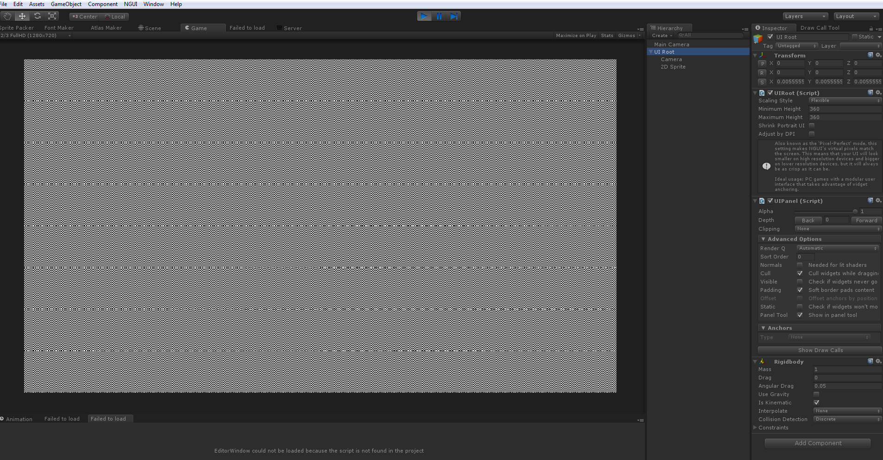Open the Layout dropdown in the toolbar
Image resolution: width=883 pixels, height=460 pixels.
(856, 16)
